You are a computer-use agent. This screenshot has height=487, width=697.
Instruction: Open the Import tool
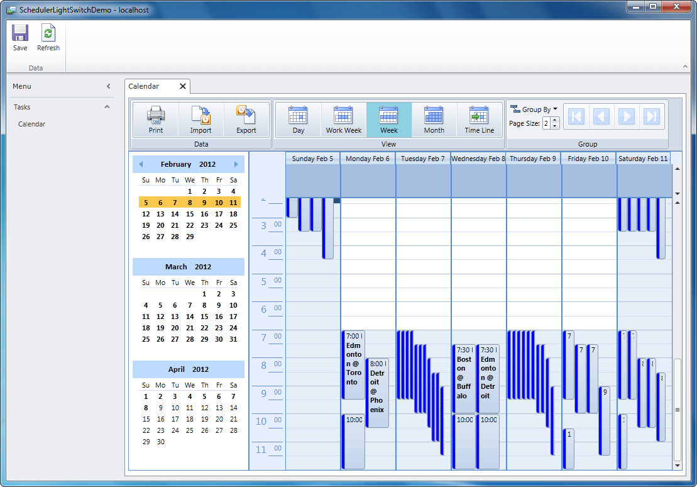click(x=201, y=120)
